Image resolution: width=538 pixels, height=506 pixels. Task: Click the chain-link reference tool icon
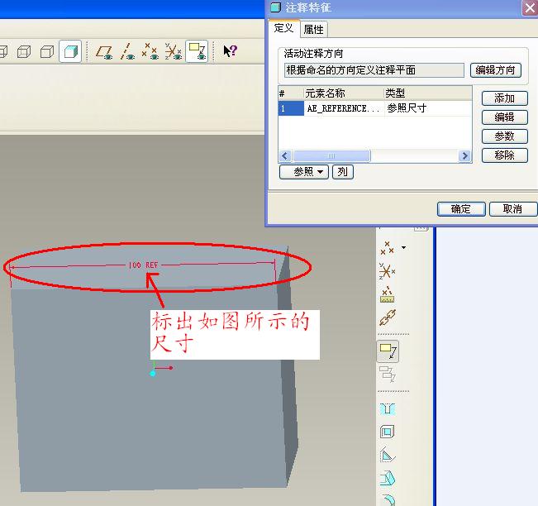point(388,317)
